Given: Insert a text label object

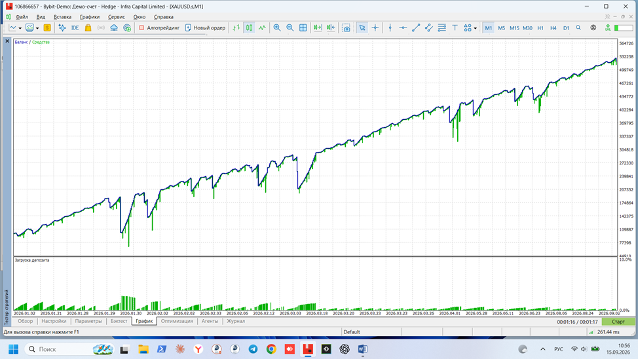Looking at the screenshot, I should tap(455, 28).
